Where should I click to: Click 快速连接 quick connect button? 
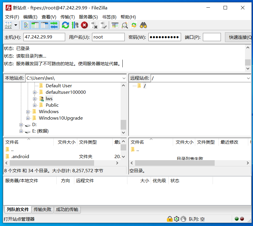pos(239,37)
